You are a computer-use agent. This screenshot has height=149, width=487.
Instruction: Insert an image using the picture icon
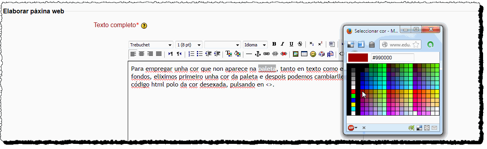click(296, 54)
